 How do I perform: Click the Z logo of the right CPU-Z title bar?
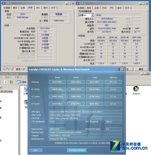[x=77, y=4]
